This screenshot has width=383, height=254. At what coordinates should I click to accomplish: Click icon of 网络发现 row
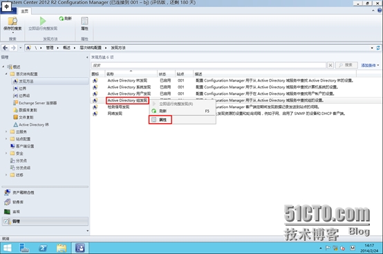click(95, 114)
